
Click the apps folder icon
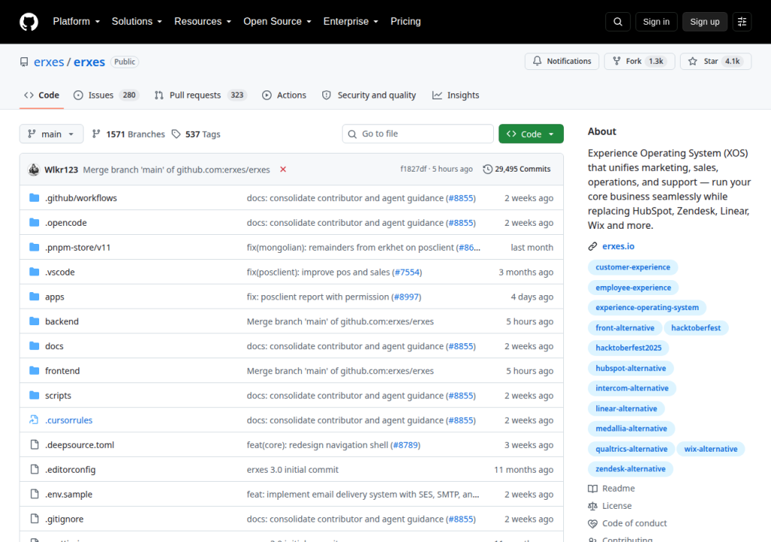(34, 297)
